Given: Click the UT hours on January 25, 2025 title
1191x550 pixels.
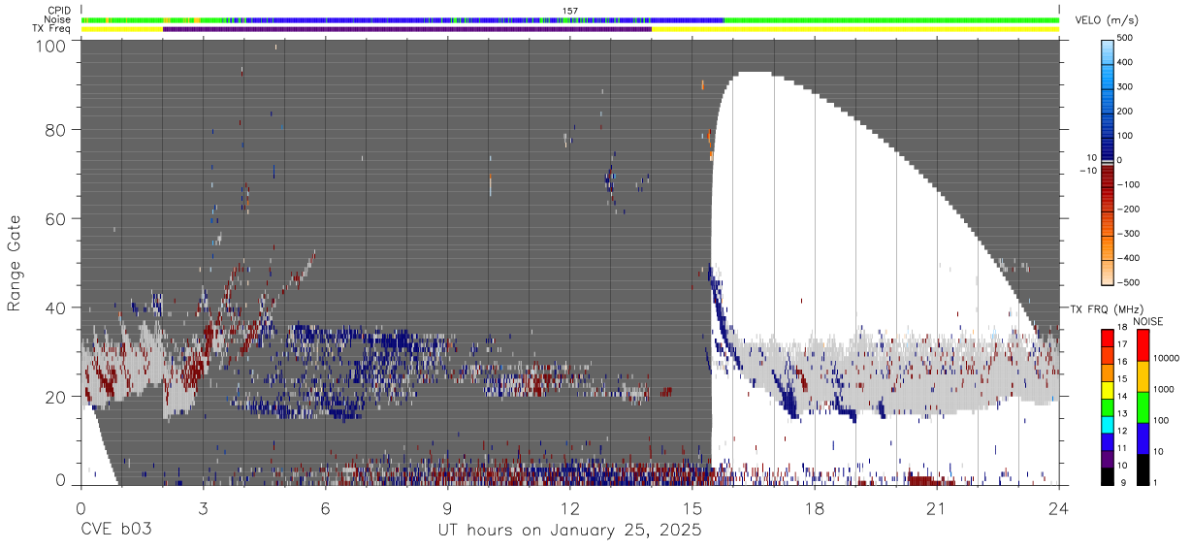Looking at the screenshot, I should pos(569,532).
